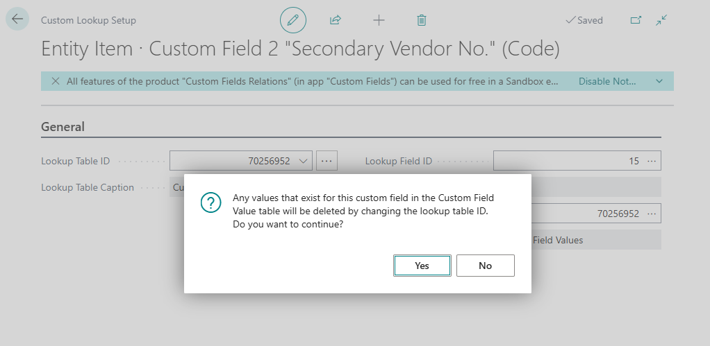Image resolution: width=710 pixels, height=346 pixels.
Task: Click the collapse page arrows icon
Action: click(x=661, y=20)
